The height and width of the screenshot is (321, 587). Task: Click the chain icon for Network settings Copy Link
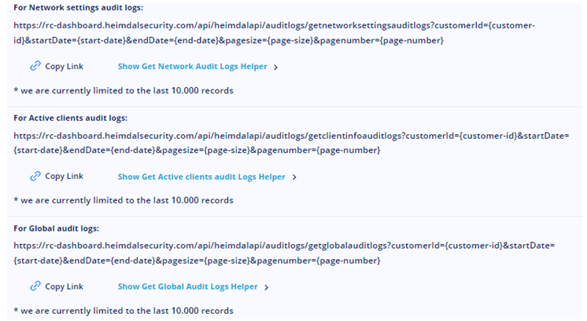35,66
